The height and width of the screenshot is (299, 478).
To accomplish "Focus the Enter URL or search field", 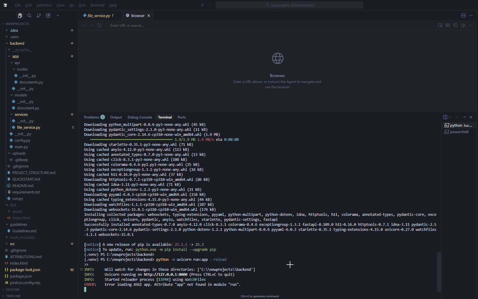I will coord(271,26).
